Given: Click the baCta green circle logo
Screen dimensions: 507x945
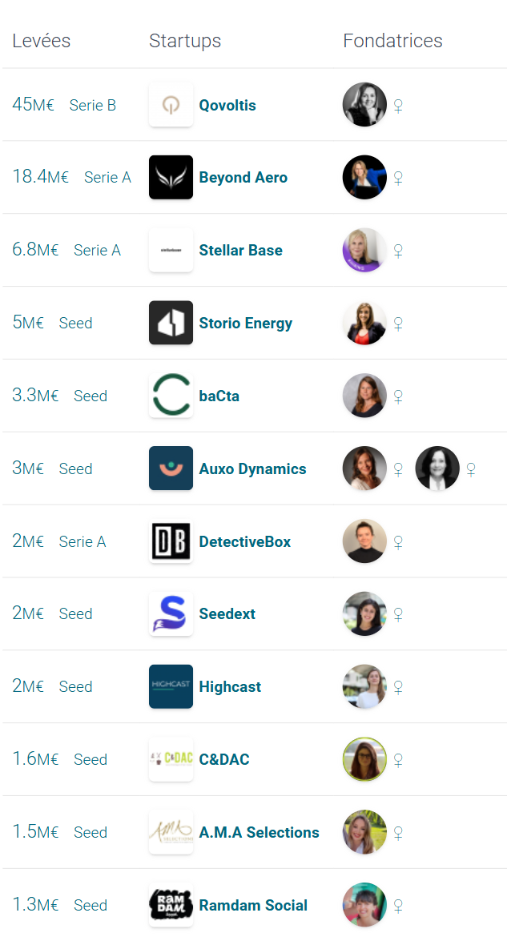Looking at the screenshot, I should pos(171,396).
